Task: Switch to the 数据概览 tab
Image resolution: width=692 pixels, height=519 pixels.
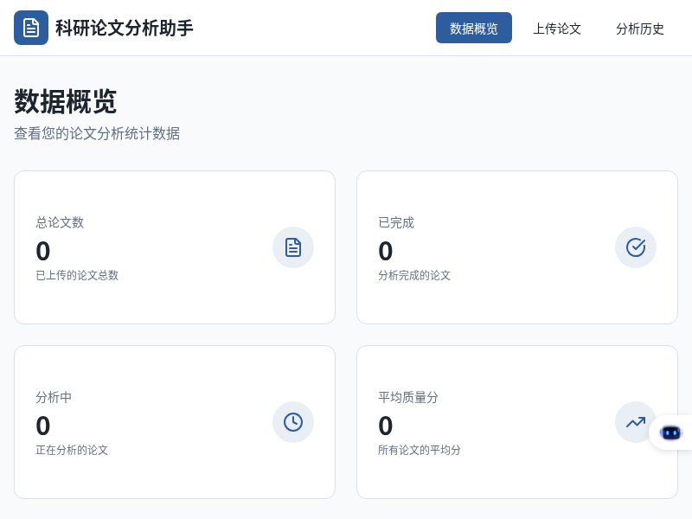Action: pos(474,28)
